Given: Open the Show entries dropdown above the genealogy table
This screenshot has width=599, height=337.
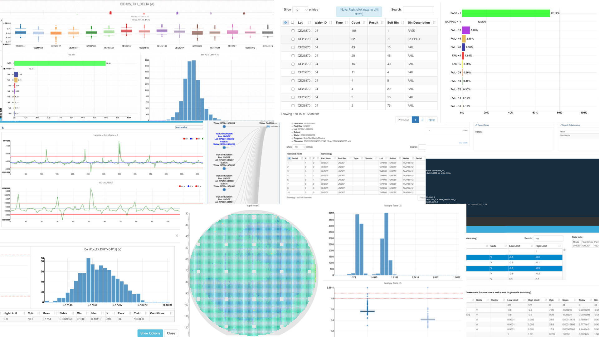Looking at the screenshot, I should (299, 147).
